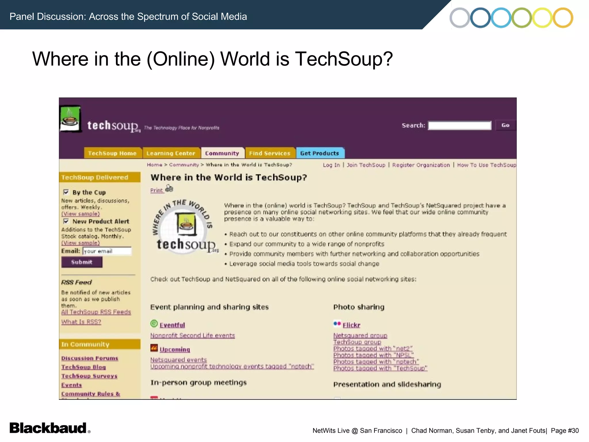Open the Find Services tab
This screenshot has height=442, width=589.
coord(270,153)
